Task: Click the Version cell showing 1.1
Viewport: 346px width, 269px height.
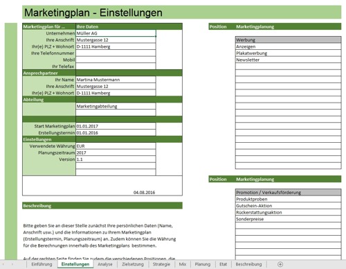Action: [x=116, y=159]
